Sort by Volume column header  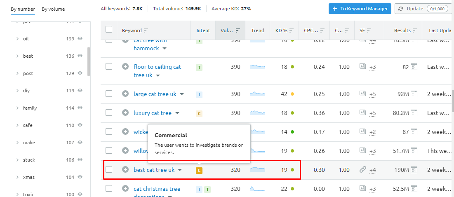pos(230,30)
